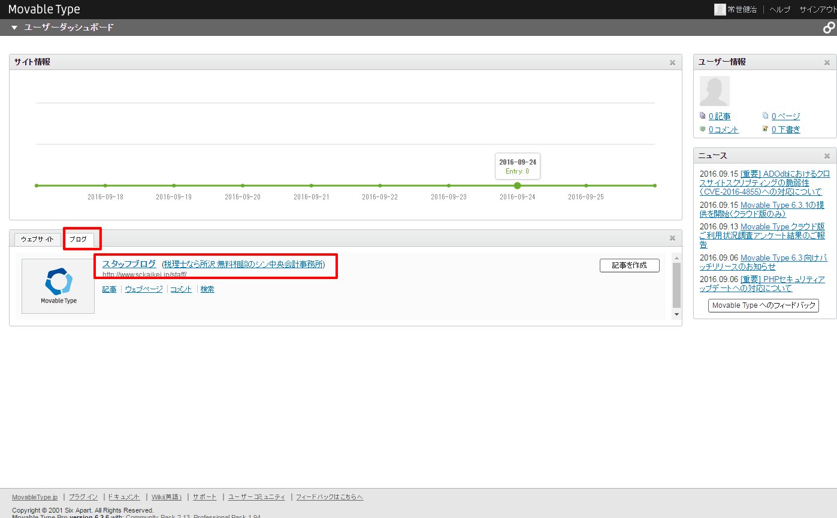
Task: Open the PHPセキュリティアップデート news link
Action: [x=762, y=284]
